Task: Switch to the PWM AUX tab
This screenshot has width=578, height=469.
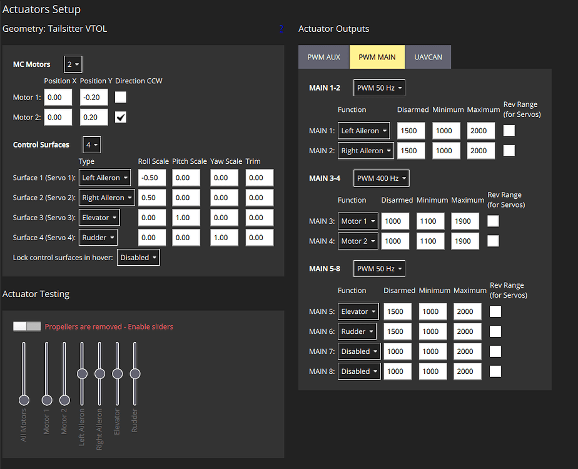Action: click(x=323, y=57)
